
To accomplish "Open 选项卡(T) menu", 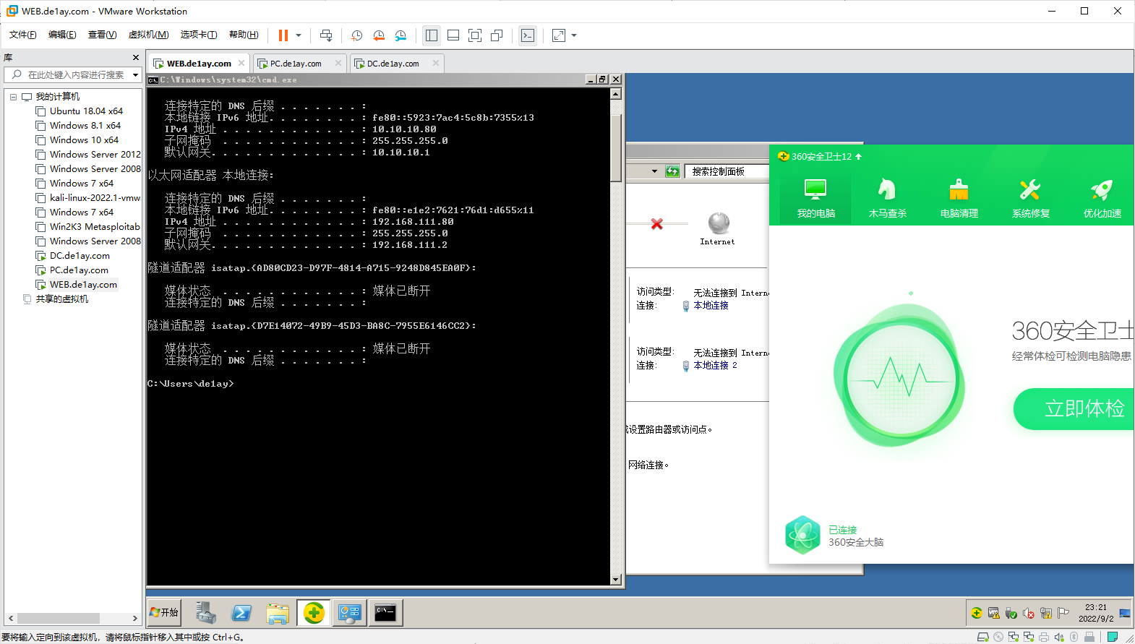I will tap(199, 35).
